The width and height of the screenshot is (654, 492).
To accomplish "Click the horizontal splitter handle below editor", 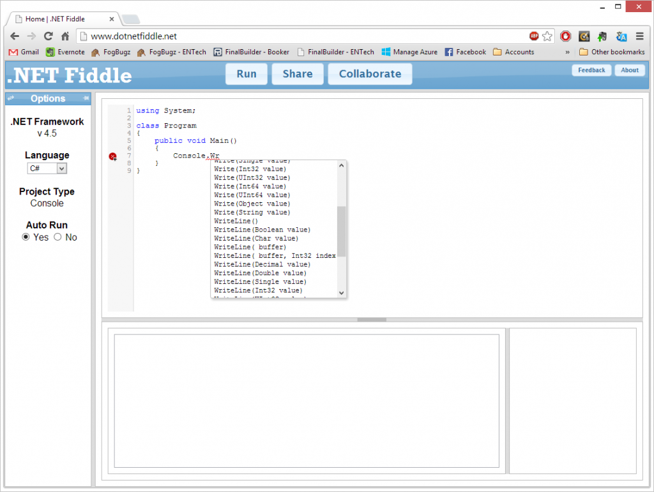I will (372, 320).
